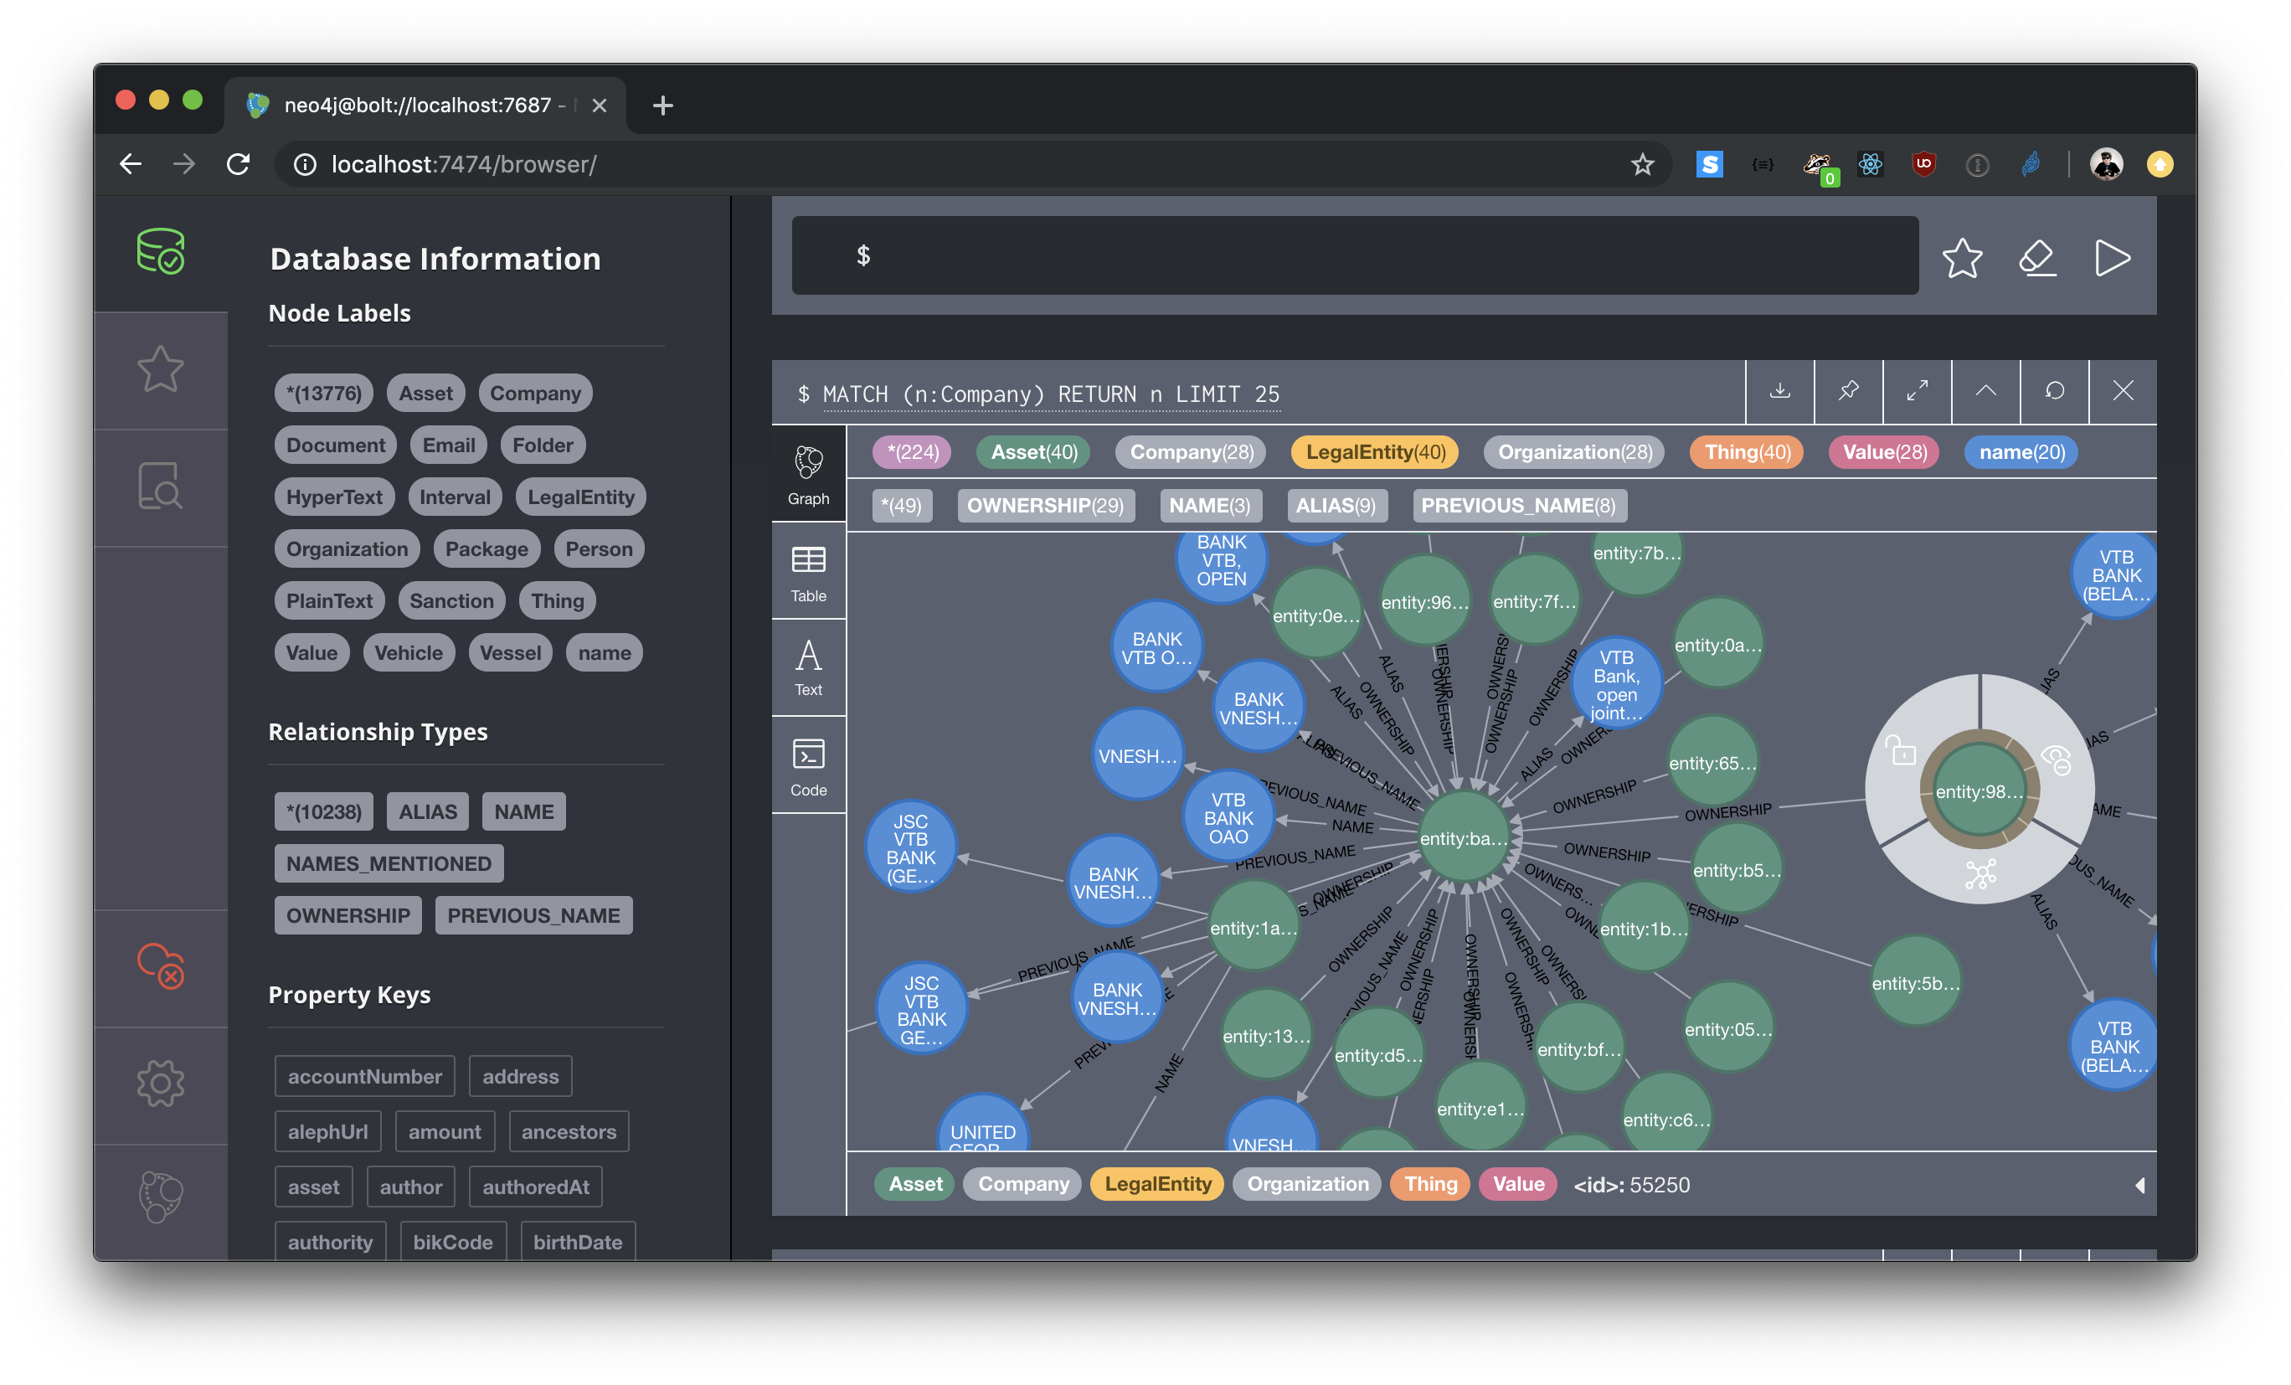
Task: Select the LegalEntity(40) yellow label pill
Action: click(1375, 453)
